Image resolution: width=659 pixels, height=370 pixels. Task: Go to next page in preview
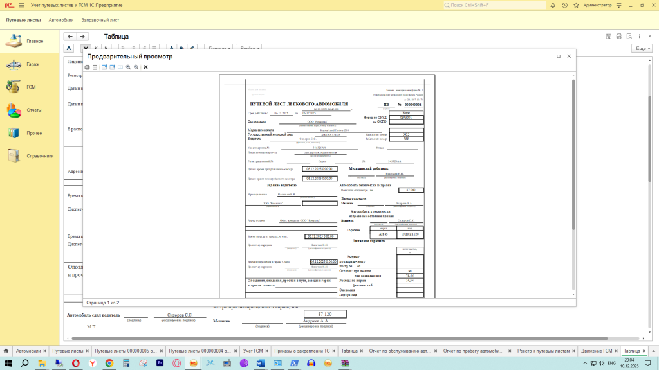pyautogui.click(x=104, y=67)
